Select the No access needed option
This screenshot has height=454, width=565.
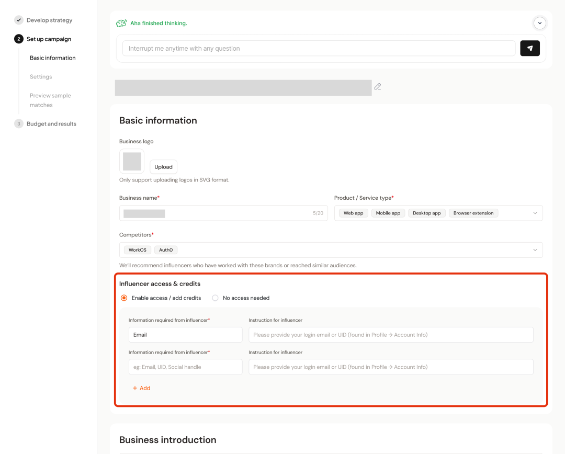coord(215,298)
